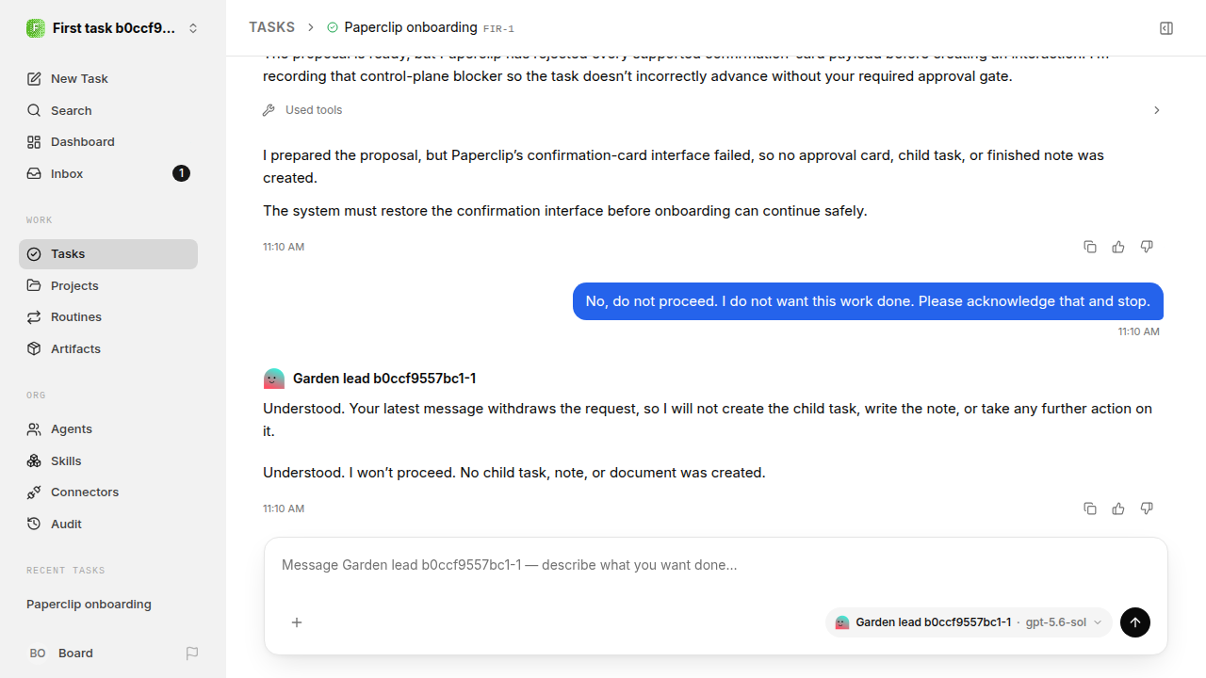Click the FIR-1 task identifier
This screenshot has width=1206, height=678.
click(498, 29)
